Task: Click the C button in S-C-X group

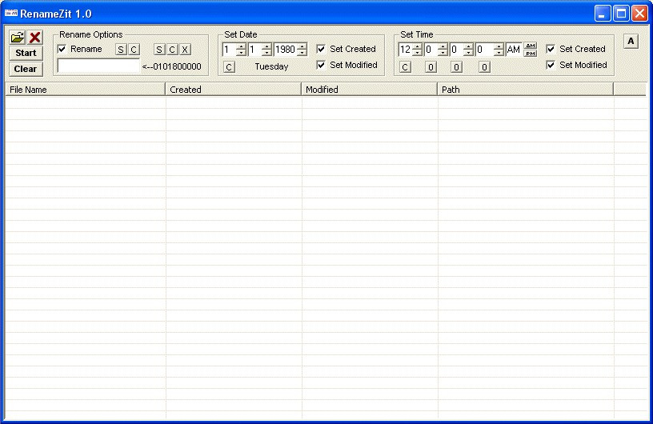Action: coord(172,50)
